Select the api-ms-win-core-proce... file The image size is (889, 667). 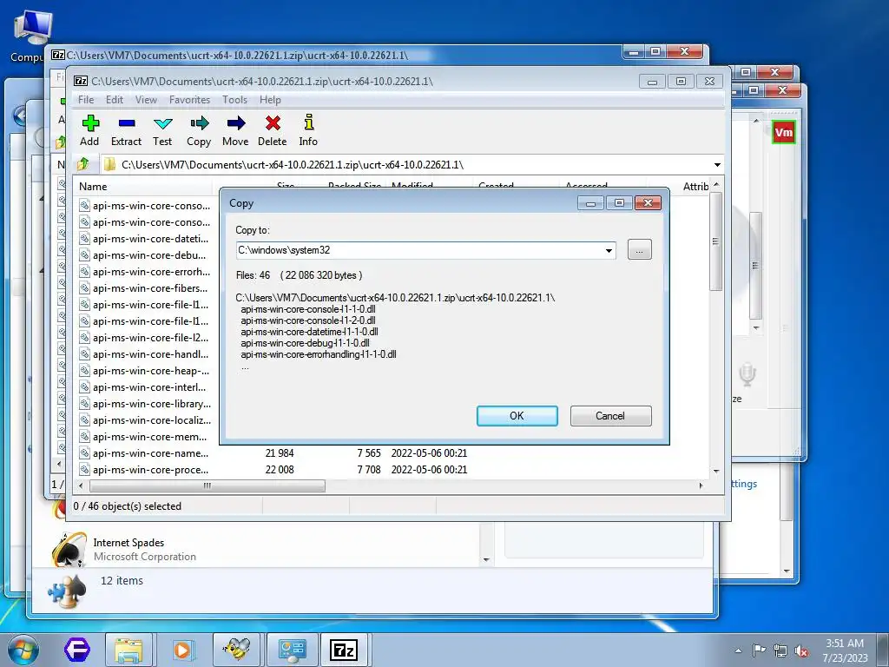point(144,469)
